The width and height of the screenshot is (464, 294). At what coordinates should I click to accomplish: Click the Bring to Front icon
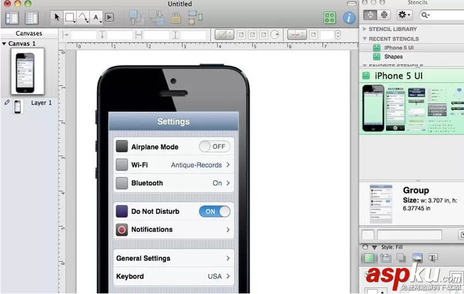[136, 17]
